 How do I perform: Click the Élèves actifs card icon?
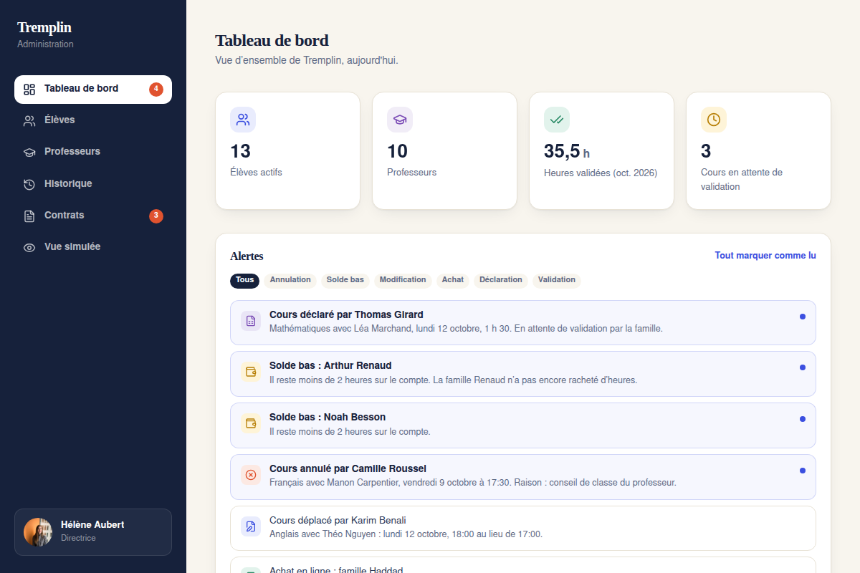[243, 120]
